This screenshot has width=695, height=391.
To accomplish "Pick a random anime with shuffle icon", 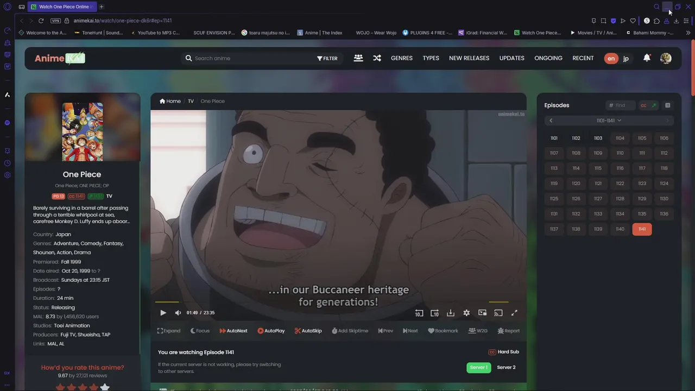I will (377, 58).
